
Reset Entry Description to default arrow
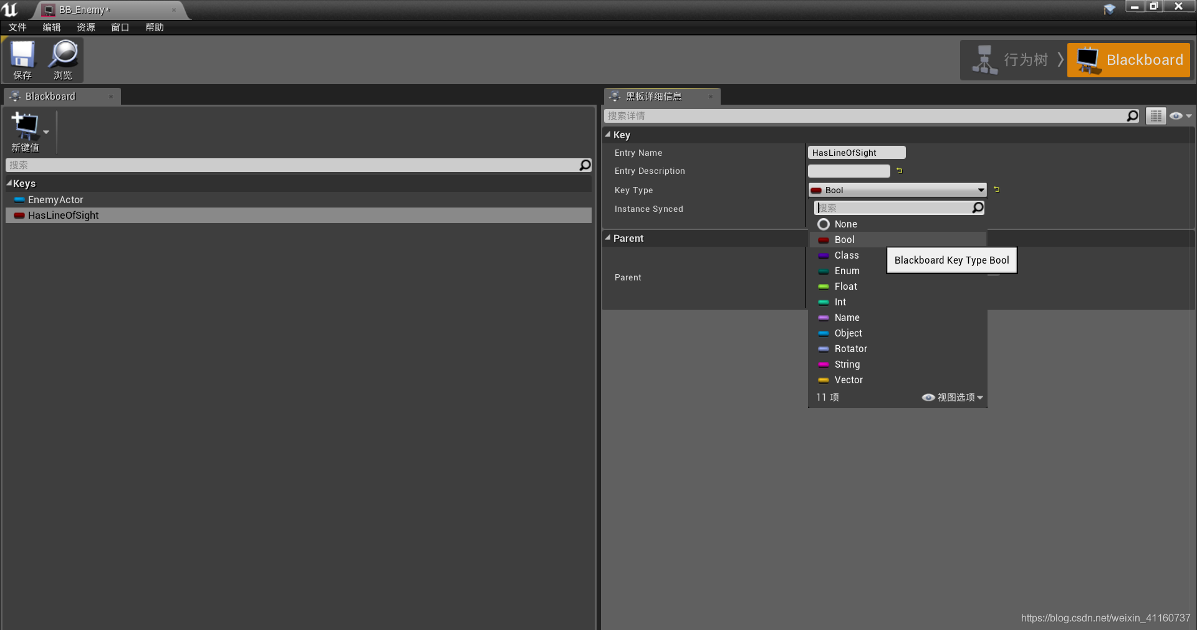899,170
